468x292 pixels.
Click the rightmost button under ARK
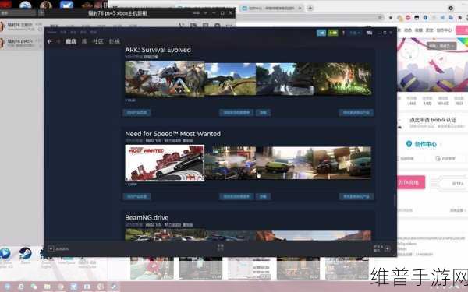tap(356, 113)
